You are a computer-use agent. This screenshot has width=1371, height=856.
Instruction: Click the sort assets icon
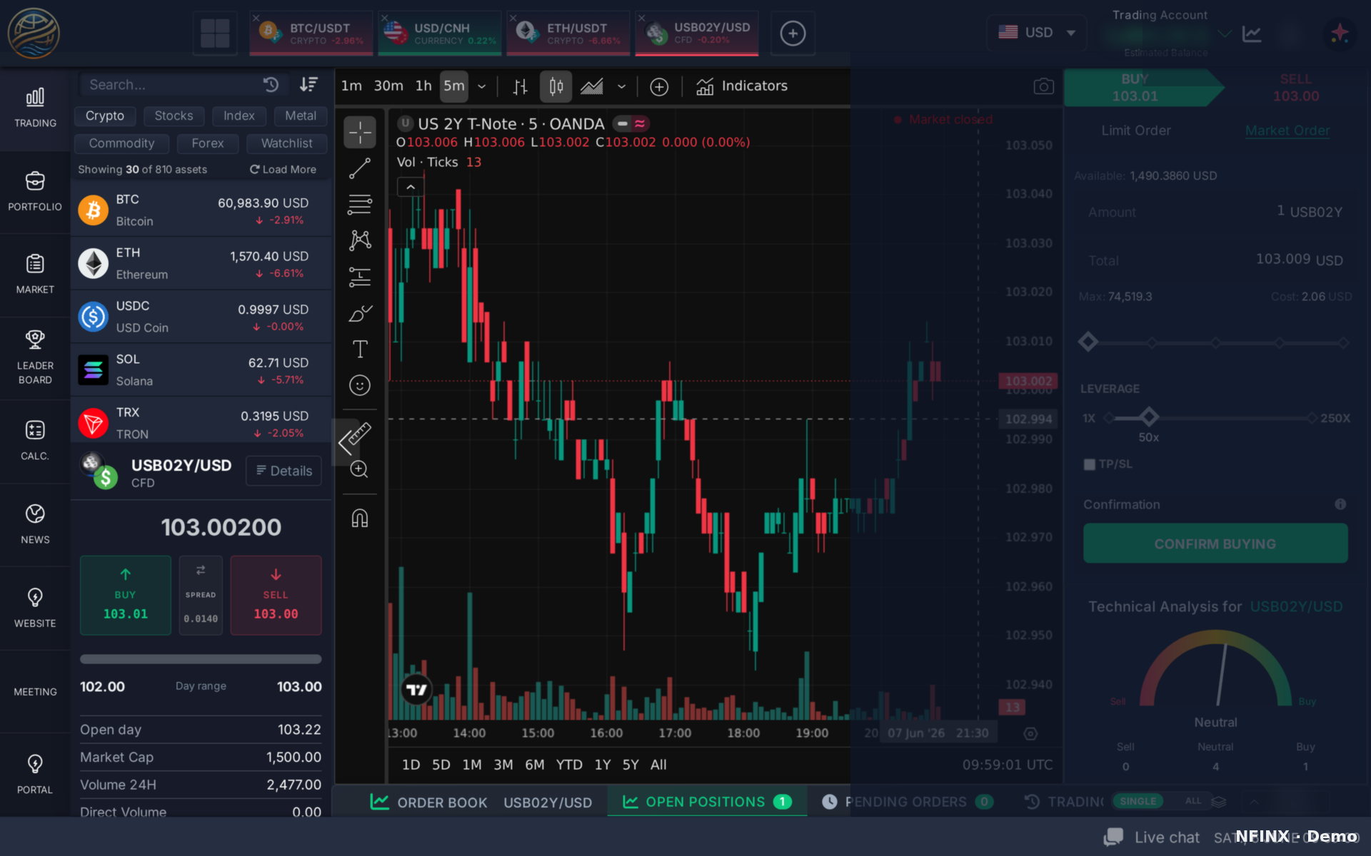click(308, 85)
